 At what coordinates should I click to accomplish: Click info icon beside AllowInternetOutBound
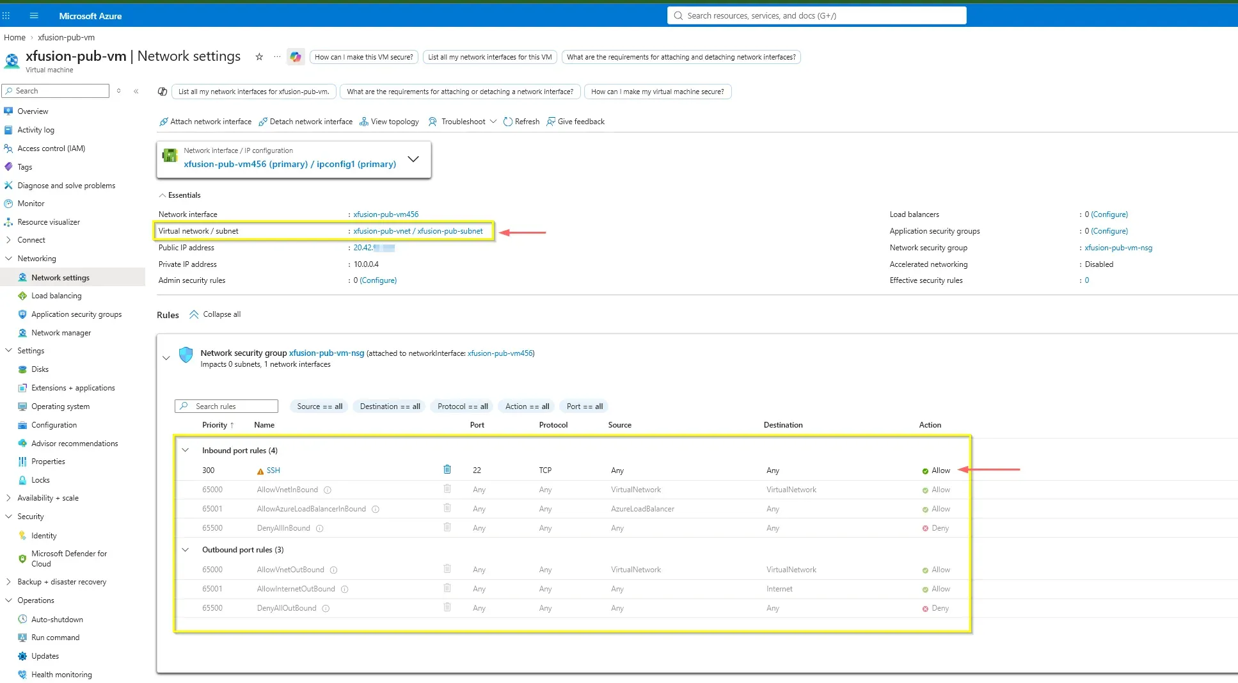click(x=345, y=590)
